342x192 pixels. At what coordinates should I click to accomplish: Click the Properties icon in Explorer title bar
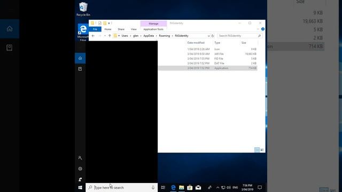pyautogui.click(x=100, y=23)
